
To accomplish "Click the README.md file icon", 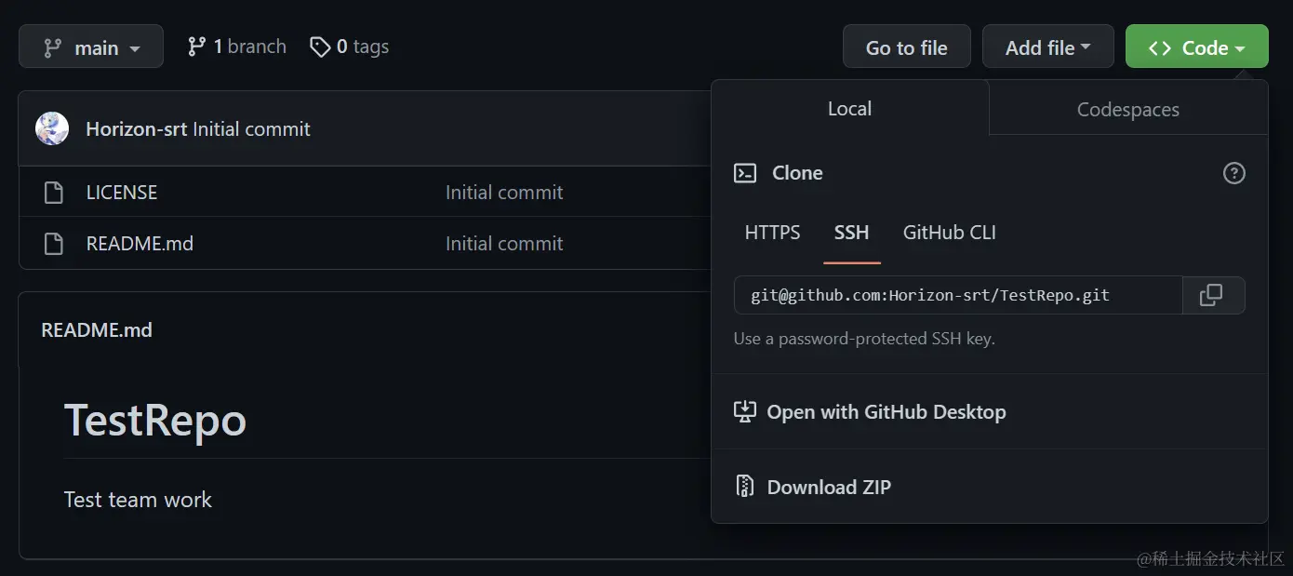I will click(x=54, y=244).
